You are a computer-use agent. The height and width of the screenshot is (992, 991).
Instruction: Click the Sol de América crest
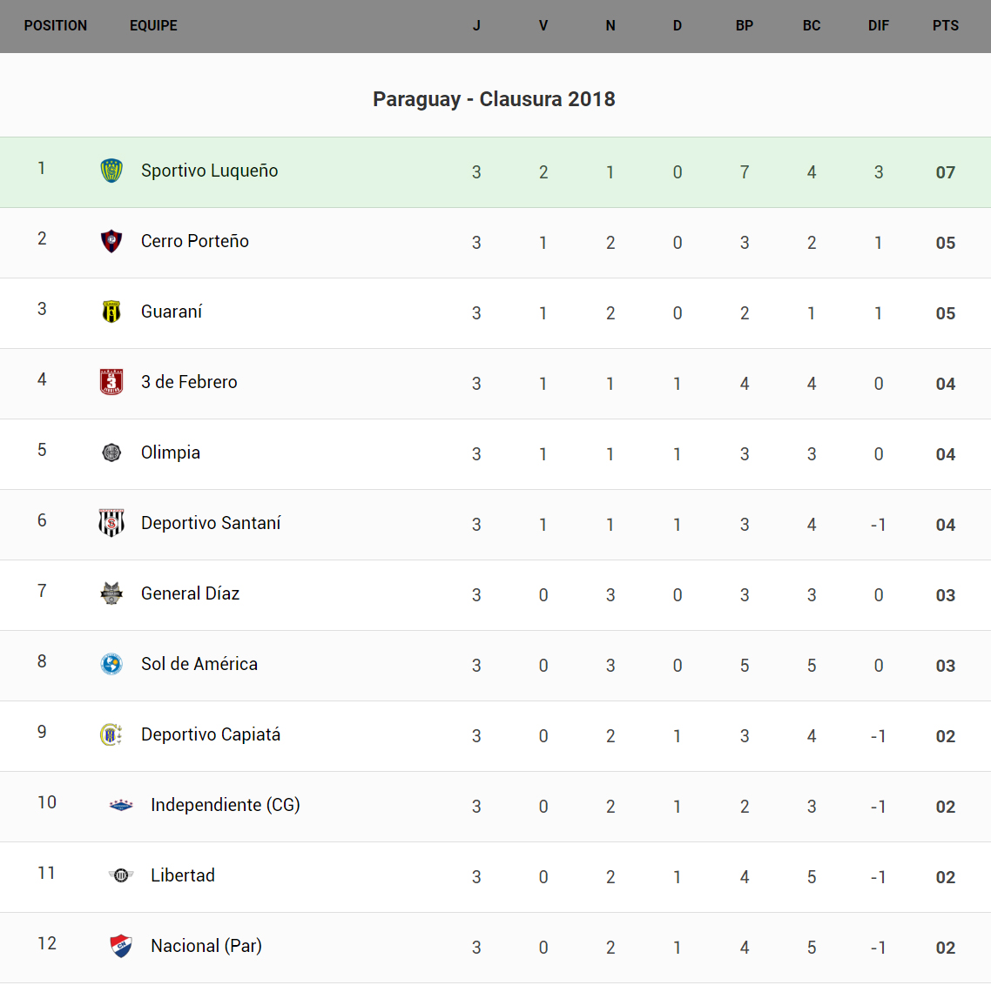pos(111,664)
